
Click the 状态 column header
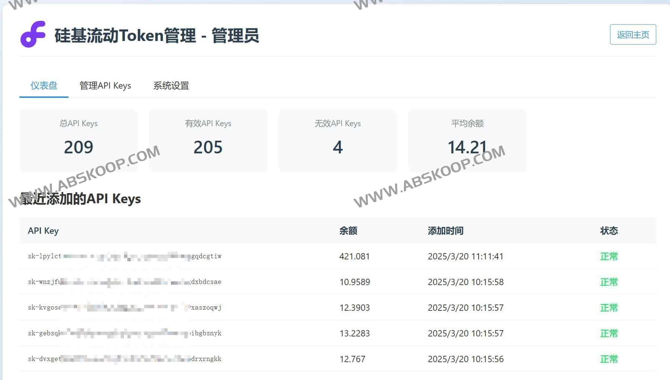(609, 230)
